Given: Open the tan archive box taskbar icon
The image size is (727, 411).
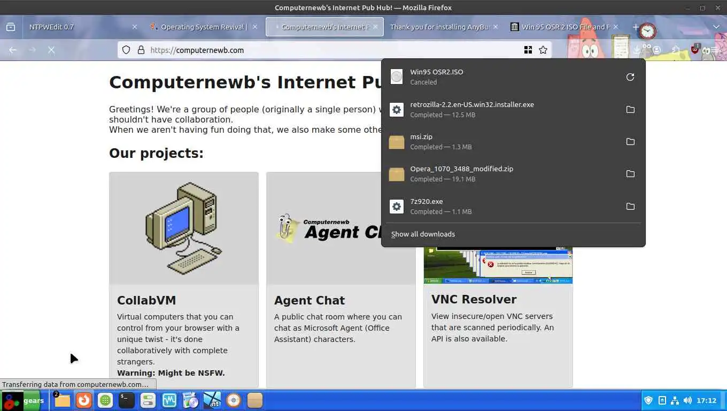Looking at the screenshot, I should coord(255,400).
